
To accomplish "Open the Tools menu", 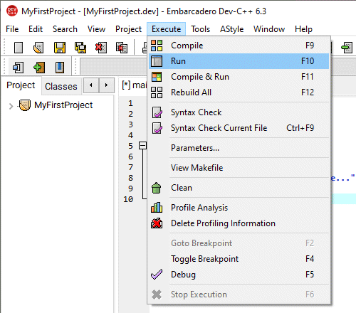I will coord(201,29).
